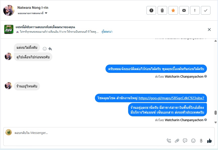Click the emoji reaction icon beside message
This screenshot has height=150, width=218.
[x=45, y=48]
